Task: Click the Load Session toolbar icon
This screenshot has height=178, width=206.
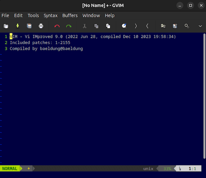Action: pyautogui.click(x=163, y=26)
